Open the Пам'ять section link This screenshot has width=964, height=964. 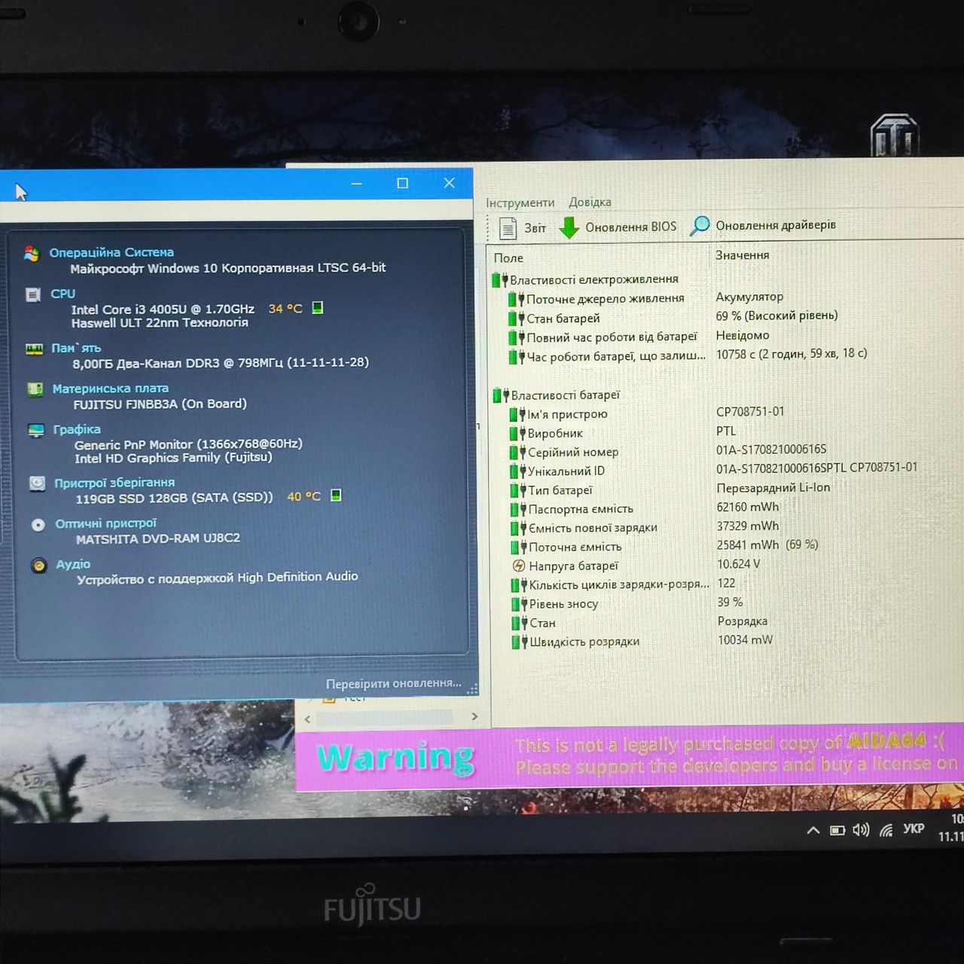[x=76, y=348]
